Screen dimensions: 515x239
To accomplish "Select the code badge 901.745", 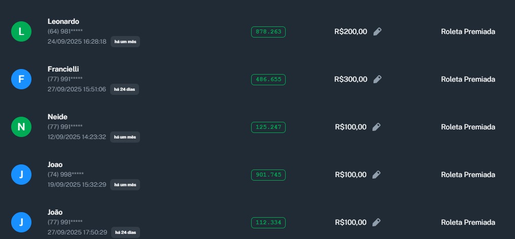I will click(268, 175).
